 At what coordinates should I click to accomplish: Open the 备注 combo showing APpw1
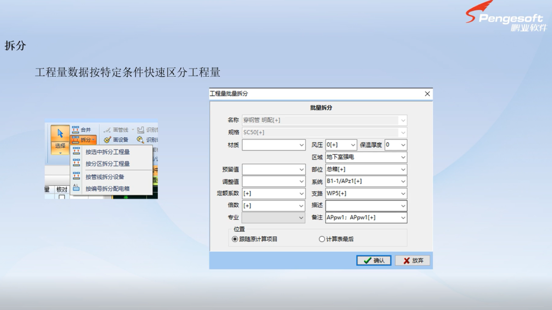(x=366, y=218)
